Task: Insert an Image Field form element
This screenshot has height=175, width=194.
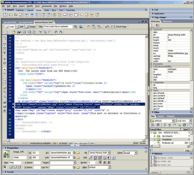Action: click(54, 15)
